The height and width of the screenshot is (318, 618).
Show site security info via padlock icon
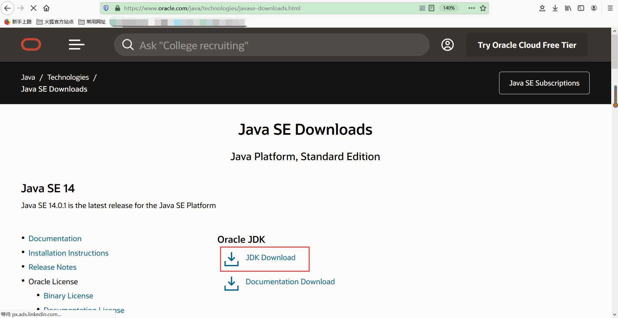coord(117,8)
